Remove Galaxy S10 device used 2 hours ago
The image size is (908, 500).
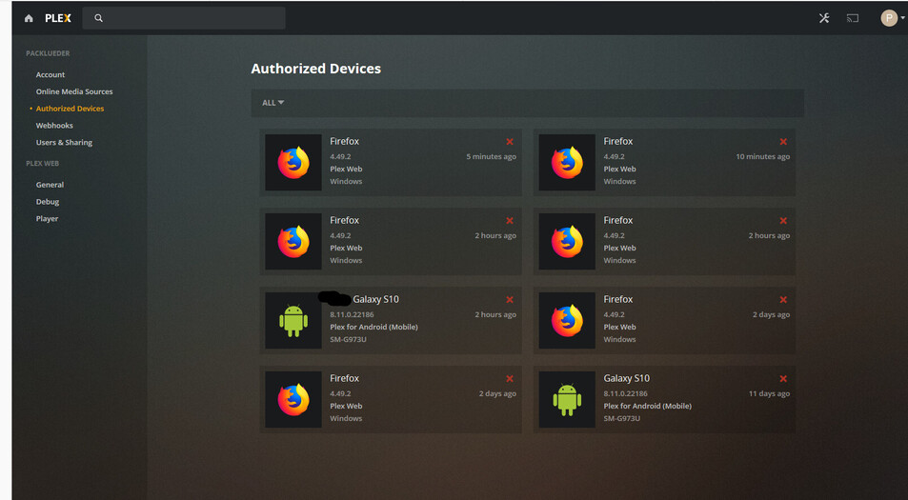[x=510, y=299]
